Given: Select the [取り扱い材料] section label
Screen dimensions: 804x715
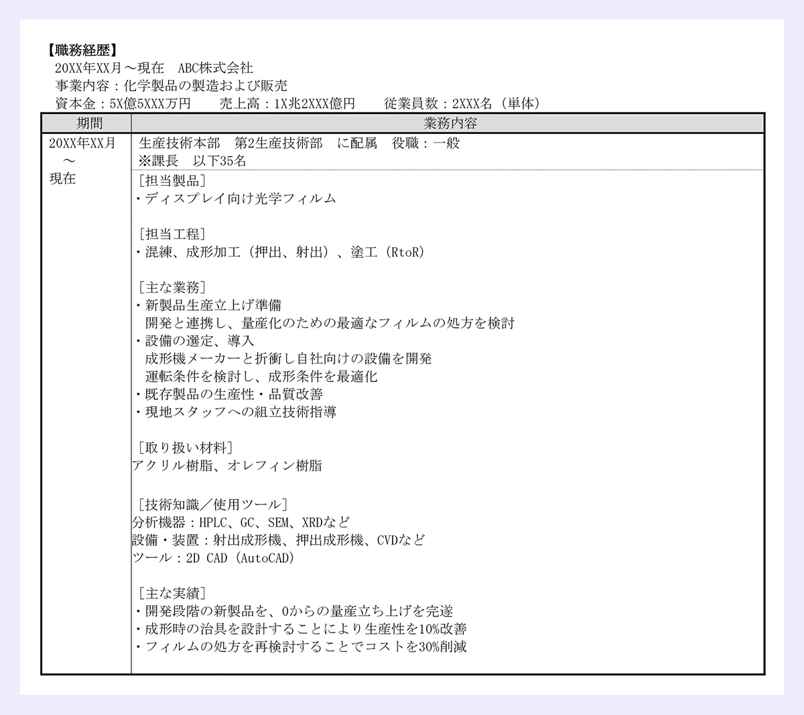Looking at the screenshot, I should pos(185,448).
